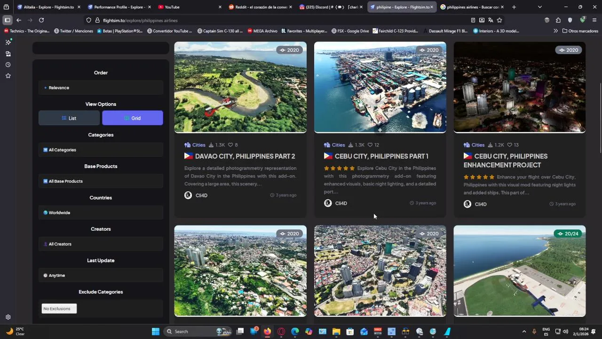Open the All Creators dropdown
The width and height of the screenshot is (602, 339).
[101, 244]
